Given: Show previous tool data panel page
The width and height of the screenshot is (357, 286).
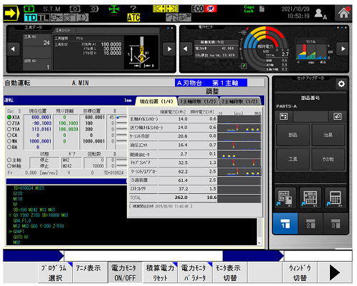Looking at the screenshot, I should pos(14,49).
